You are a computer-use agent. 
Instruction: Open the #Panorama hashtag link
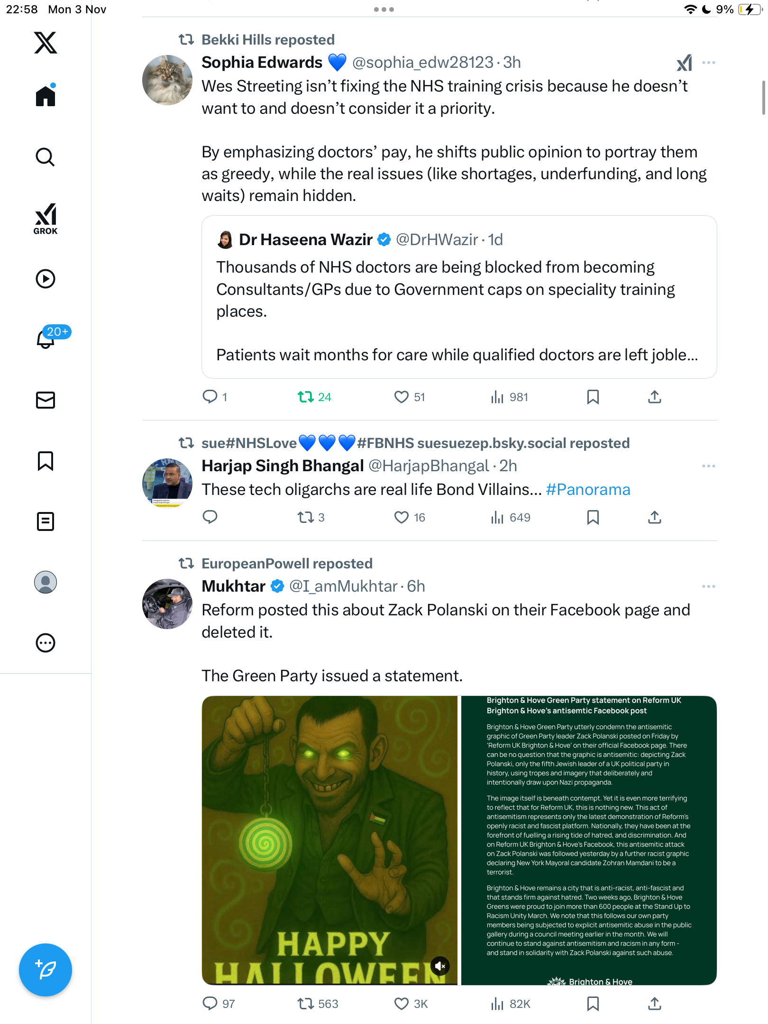(588, 490)
